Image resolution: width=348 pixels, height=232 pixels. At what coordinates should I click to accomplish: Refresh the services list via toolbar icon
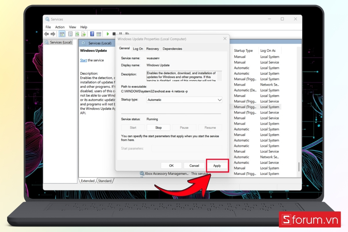[x=77, y=34]
